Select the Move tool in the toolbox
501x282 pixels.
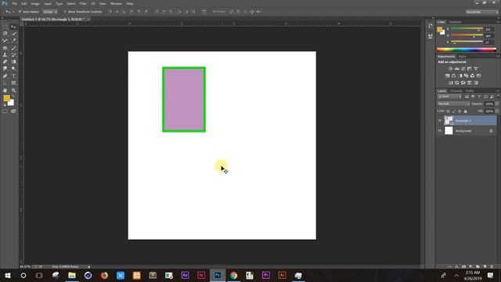pyautogui.click(x=13, y=27)
